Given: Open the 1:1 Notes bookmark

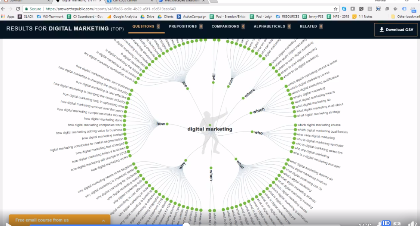Looking at the screenshot, I should pyautogui.click(x=362, y=16).
